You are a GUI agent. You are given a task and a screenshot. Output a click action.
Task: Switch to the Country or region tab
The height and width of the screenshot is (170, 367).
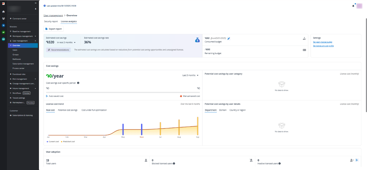click(x=237, y=110)
